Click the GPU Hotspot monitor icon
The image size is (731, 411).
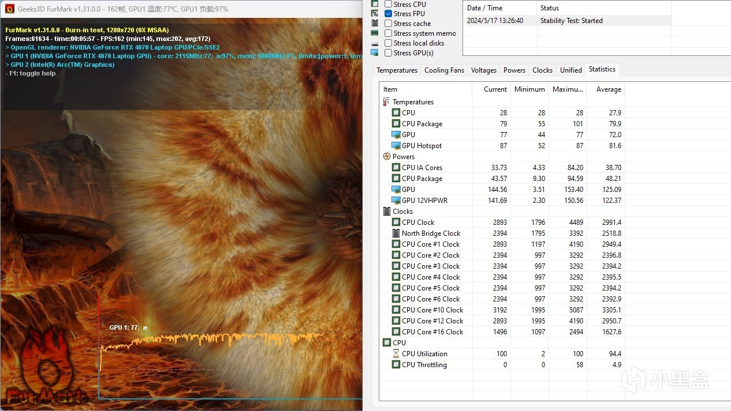tap(396, 146)
